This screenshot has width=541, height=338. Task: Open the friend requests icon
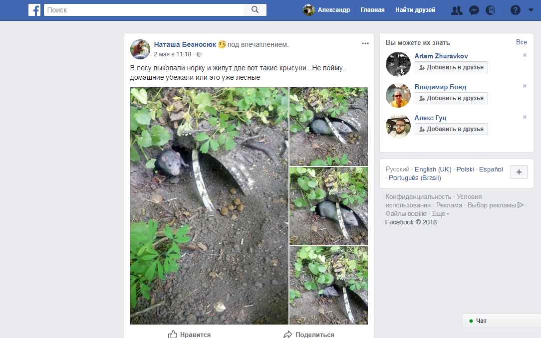(x=457, y=10)
